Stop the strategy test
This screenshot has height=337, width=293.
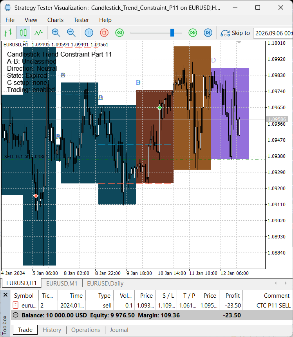[104, 33]
